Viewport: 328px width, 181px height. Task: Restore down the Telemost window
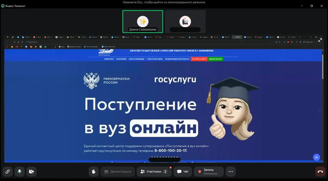coord(312,6)
